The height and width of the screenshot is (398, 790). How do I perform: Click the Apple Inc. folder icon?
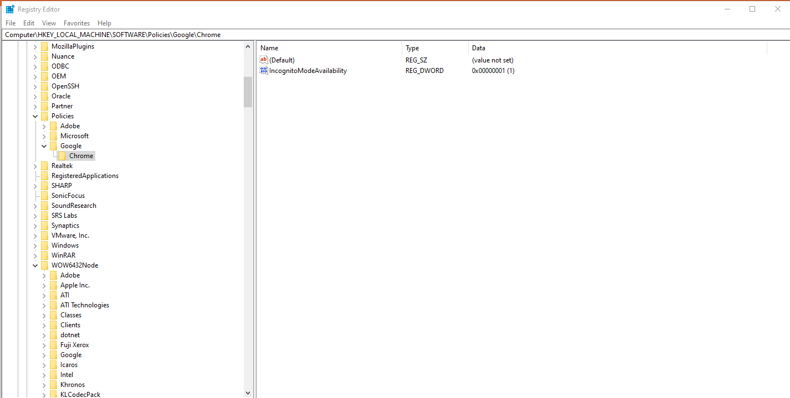tap(53, 285)
